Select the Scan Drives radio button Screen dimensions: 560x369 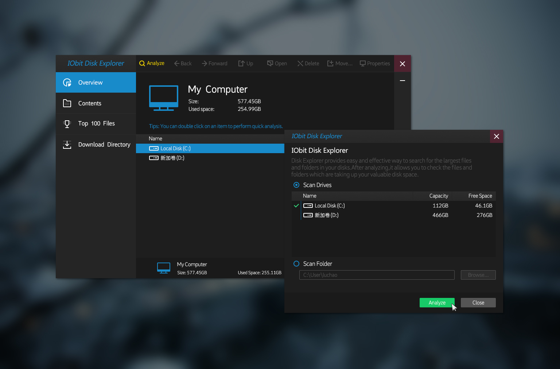(x=296, y=185)
